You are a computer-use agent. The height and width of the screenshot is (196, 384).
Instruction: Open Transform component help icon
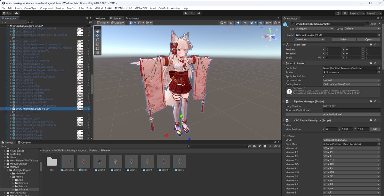point(371,45)
